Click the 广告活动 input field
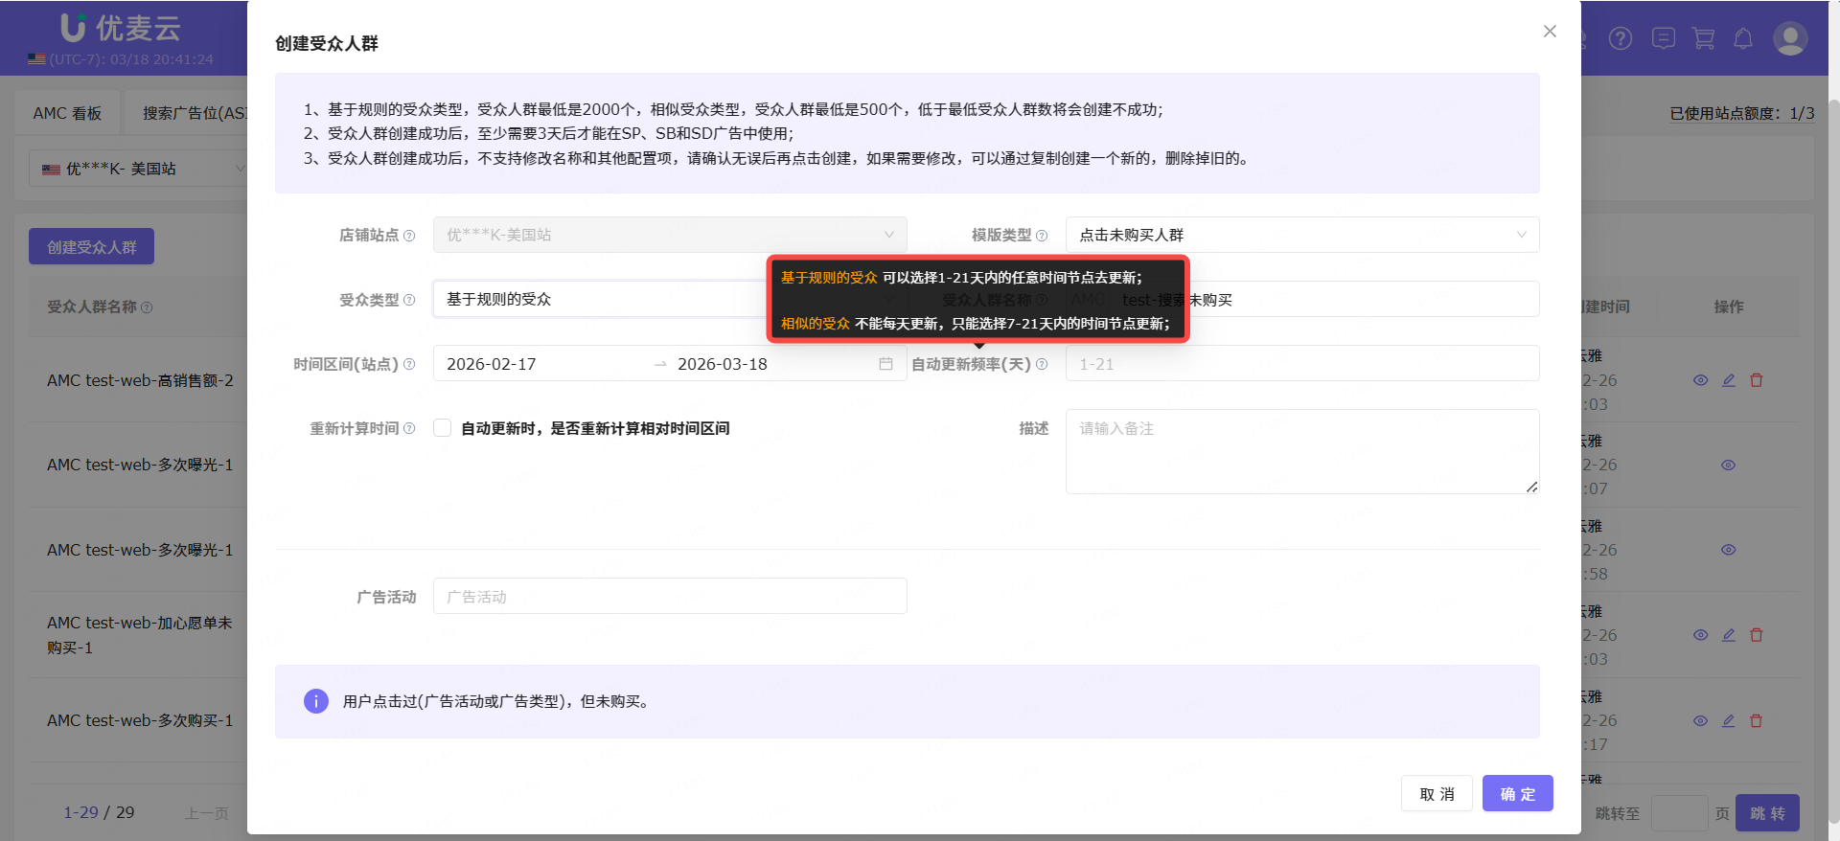 click(670, 596)
